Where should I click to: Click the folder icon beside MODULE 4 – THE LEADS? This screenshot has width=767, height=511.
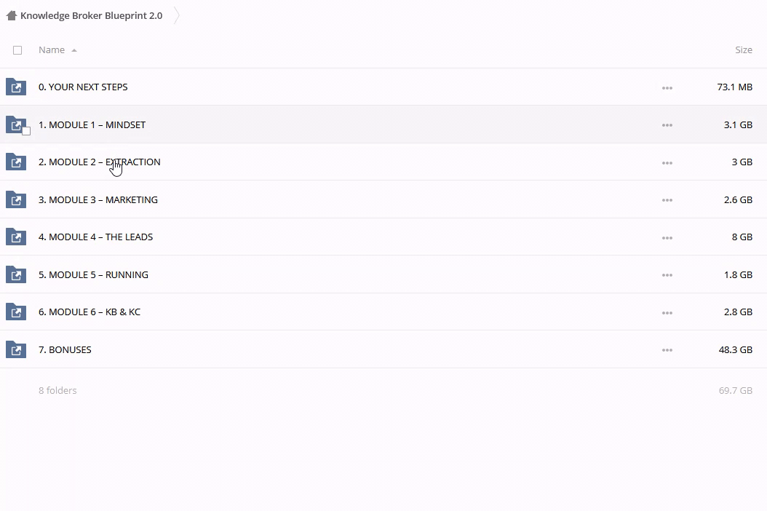point(16,237)
